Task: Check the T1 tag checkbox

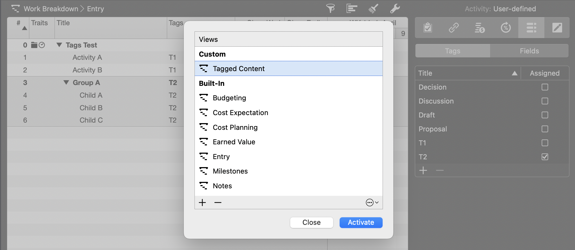Action: pyautogui.click(x=545, y=143)
